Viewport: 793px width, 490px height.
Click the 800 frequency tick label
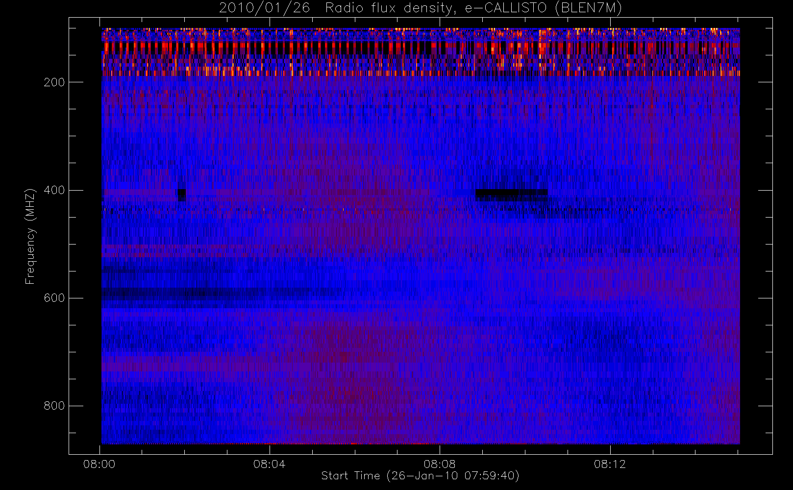tap(54, 406)
